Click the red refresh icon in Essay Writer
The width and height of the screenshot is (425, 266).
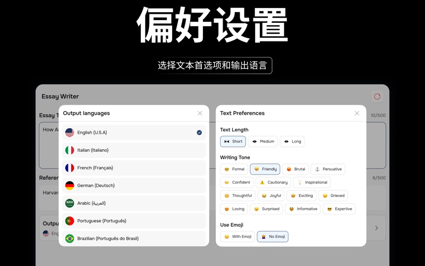(x=377, y=96)
